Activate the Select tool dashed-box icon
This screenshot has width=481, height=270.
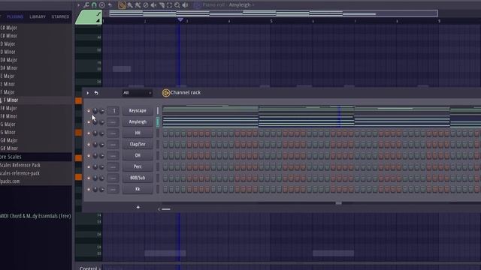click(169, 5)
